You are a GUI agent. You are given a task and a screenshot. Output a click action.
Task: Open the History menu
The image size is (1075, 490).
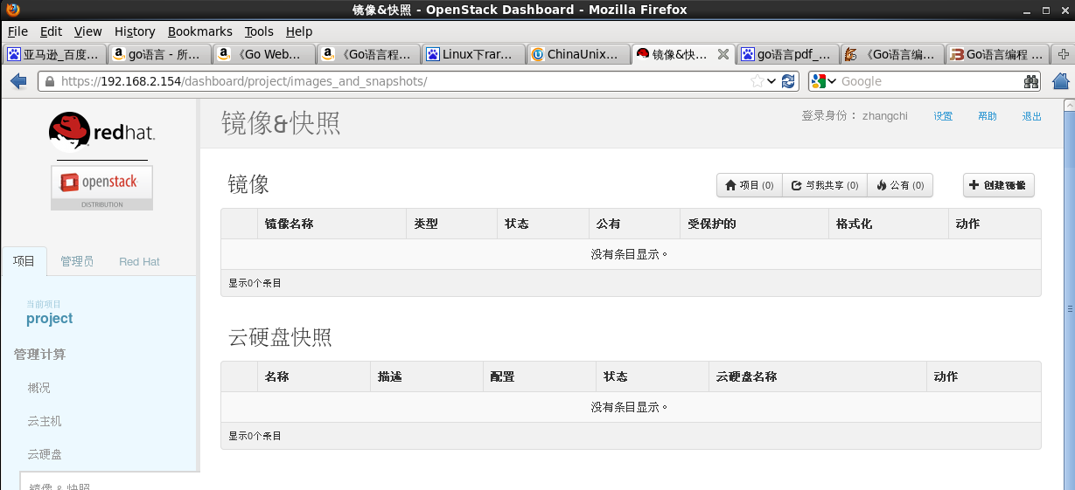(x=135, y=31)
